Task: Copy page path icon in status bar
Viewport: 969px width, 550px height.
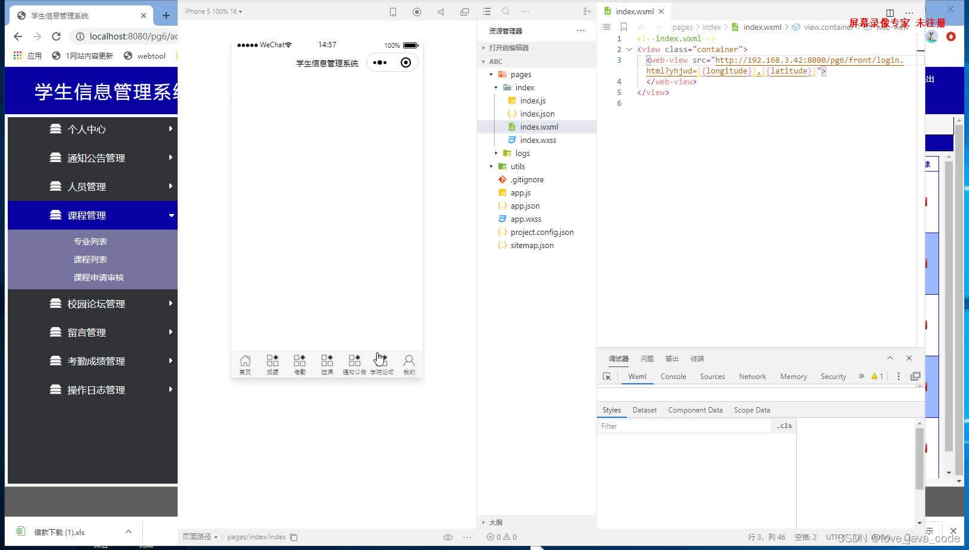Action: pyautogui.click(x=294, y=537)
